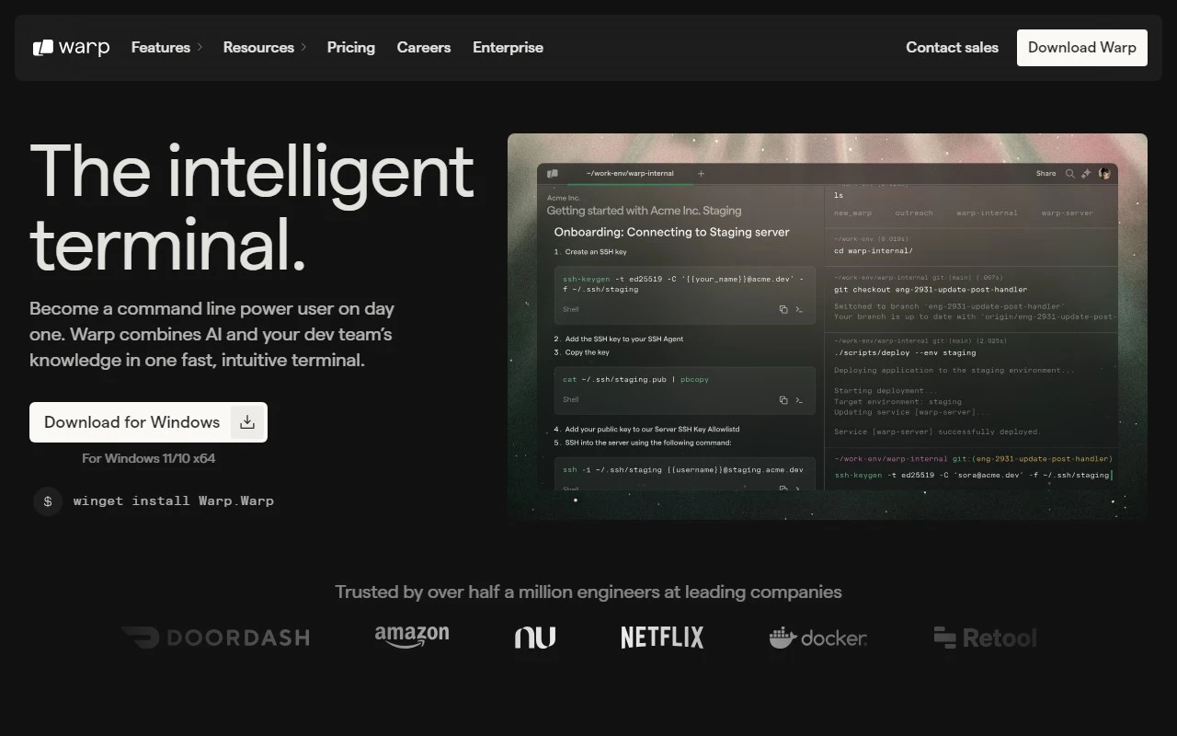The width and height of the screenshot is (1177, 736).
Task: Click the Contact sales link
Action: pyautogui.click(x=952, y=48)
